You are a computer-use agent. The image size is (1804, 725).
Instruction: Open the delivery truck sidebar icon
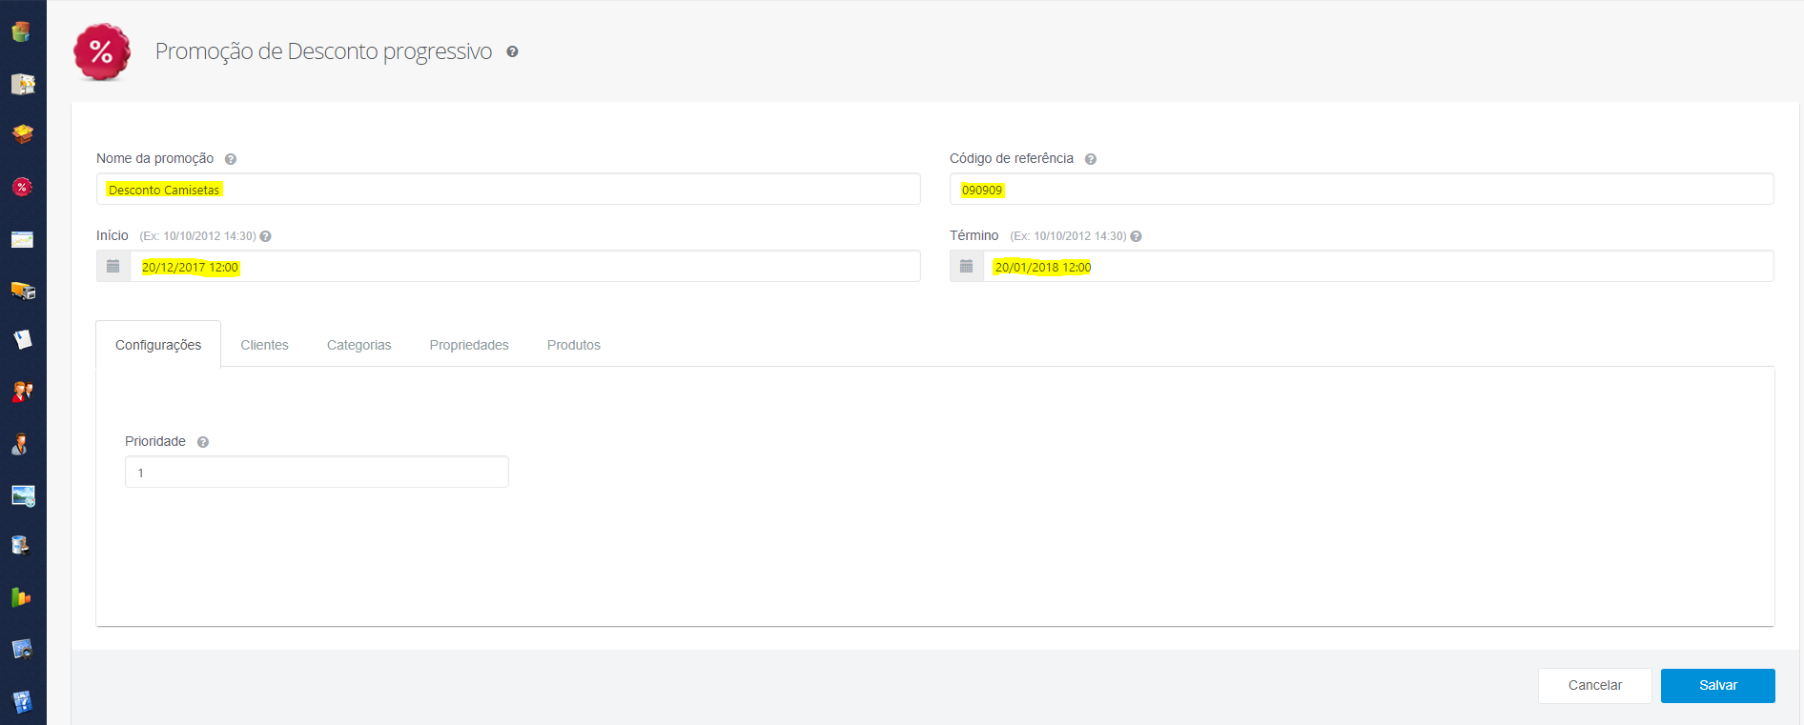(x=23, y=291)
